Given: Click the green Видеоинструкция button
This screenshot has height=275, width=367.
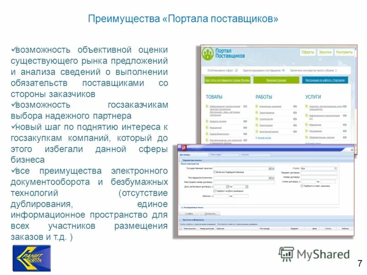Looking at the screenshot, I should 276,80.
